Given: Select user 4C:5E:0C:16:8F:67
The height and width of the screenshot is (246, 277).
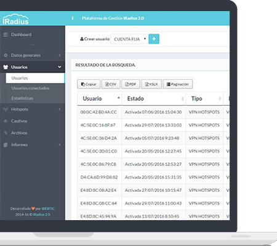Looking at the screenshot, I should point(98,125).
